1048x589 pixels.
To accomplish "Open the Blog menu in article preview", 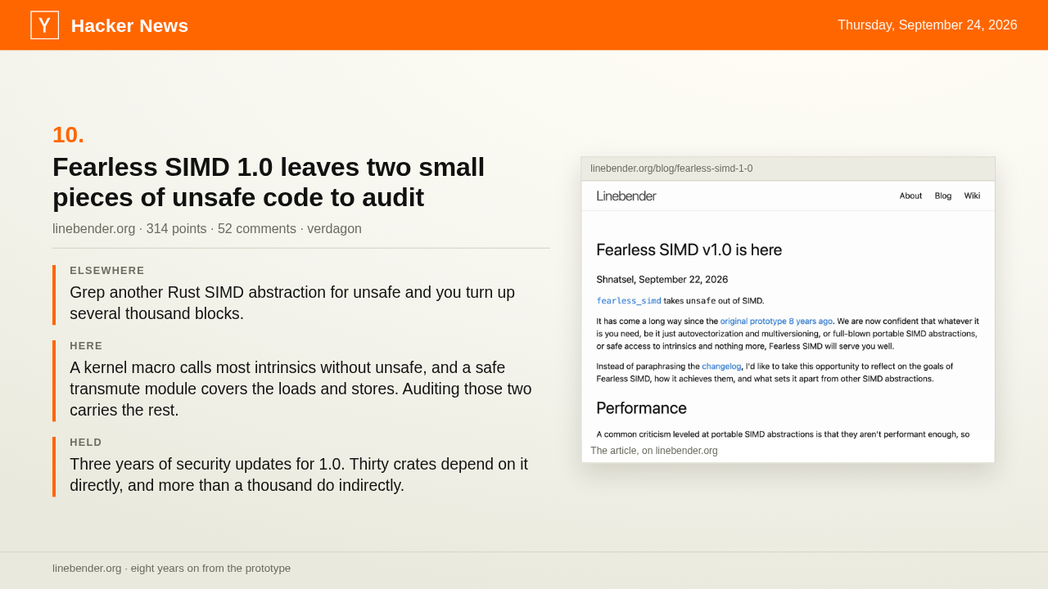I will 943,196.
